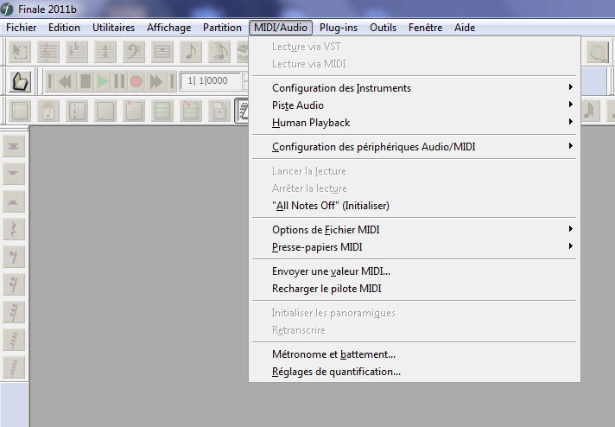Click the green lined icon with red arrow
The image size is (615, 427).
click(191, 111)
